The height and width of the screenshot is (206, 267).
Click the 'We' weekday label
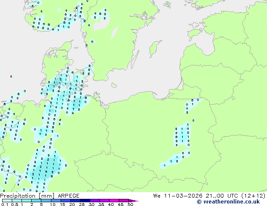(157, 196)
